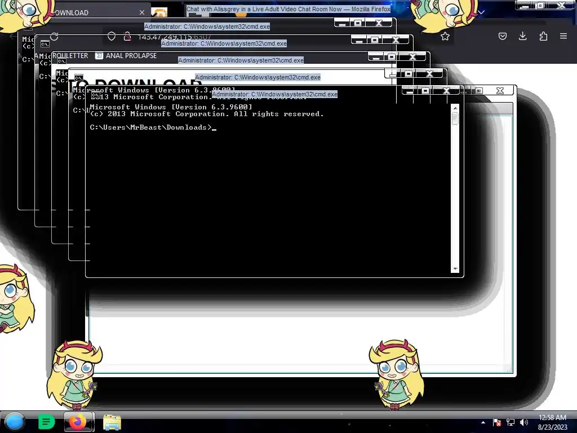Close the grey dialog behind cmd windows

500,91
